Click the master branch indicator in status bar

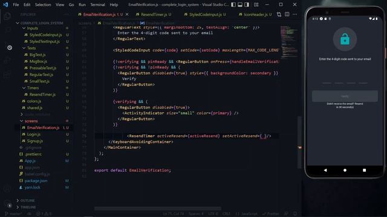[13, 214]
